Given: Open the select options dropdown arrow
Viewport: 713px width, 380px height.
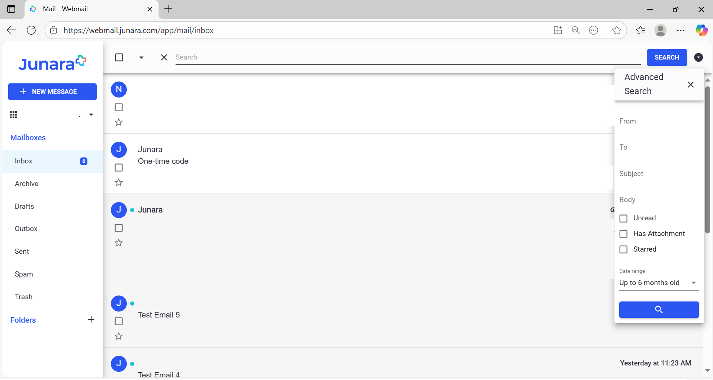Looking at the screenshot, I should click(x=141, y=57).
